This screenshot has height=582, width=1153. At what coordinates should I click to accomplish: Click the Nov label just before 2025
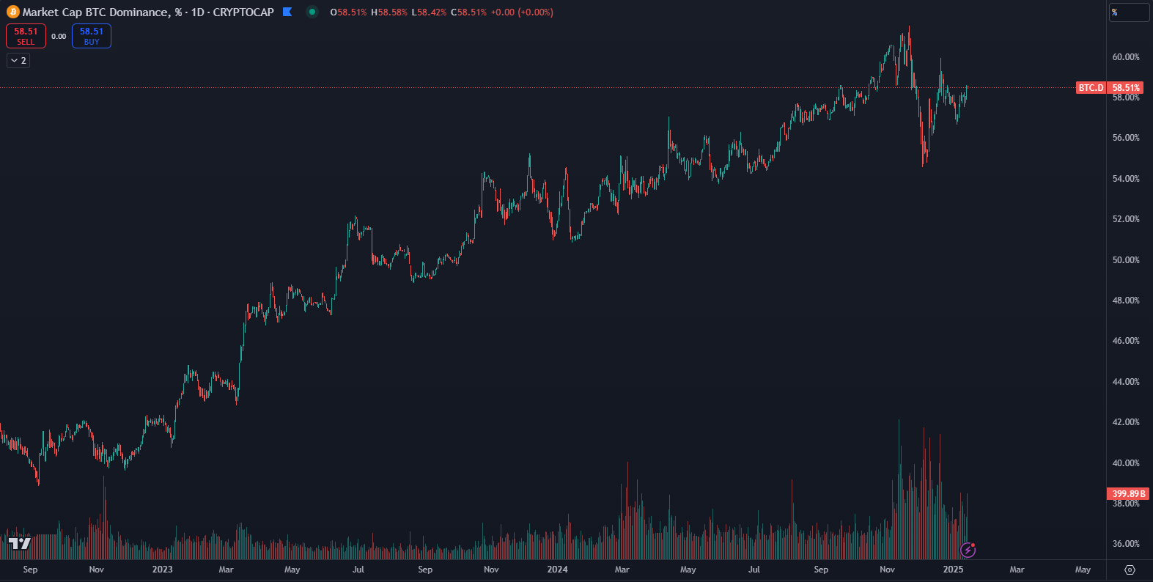[887, 570]
